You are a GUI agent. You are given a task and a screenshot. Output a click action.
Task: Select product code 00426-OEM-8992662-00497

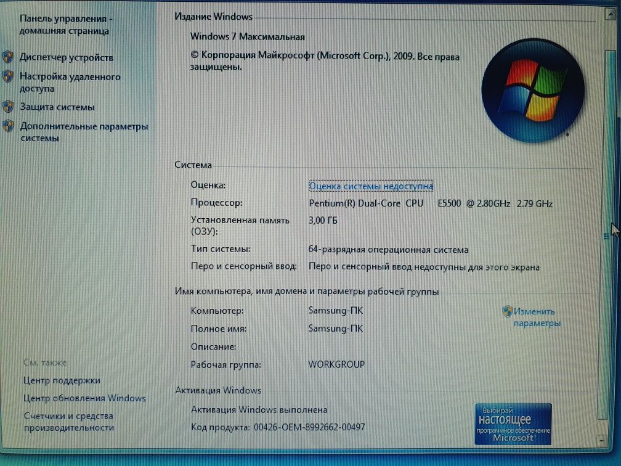(309, 427)
